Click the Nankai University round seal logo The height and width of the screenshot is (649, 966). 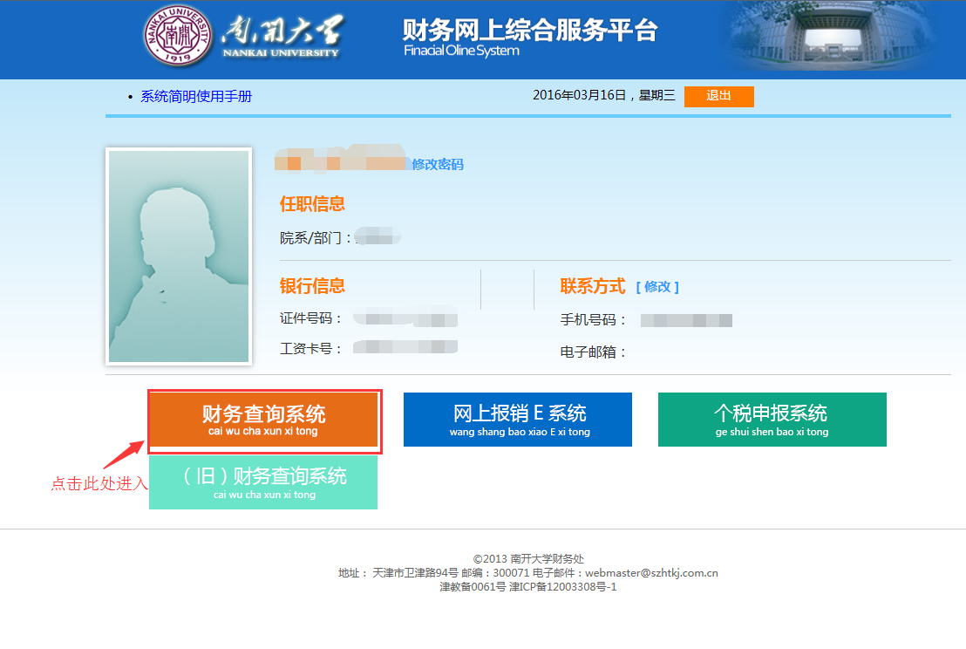click(177, 38)
